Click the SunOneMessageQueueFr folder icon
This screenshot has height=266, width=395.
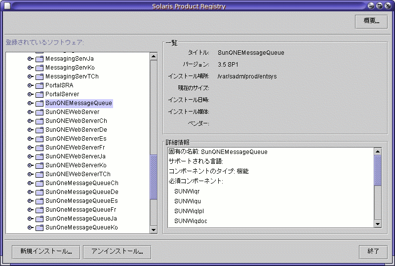39,210
